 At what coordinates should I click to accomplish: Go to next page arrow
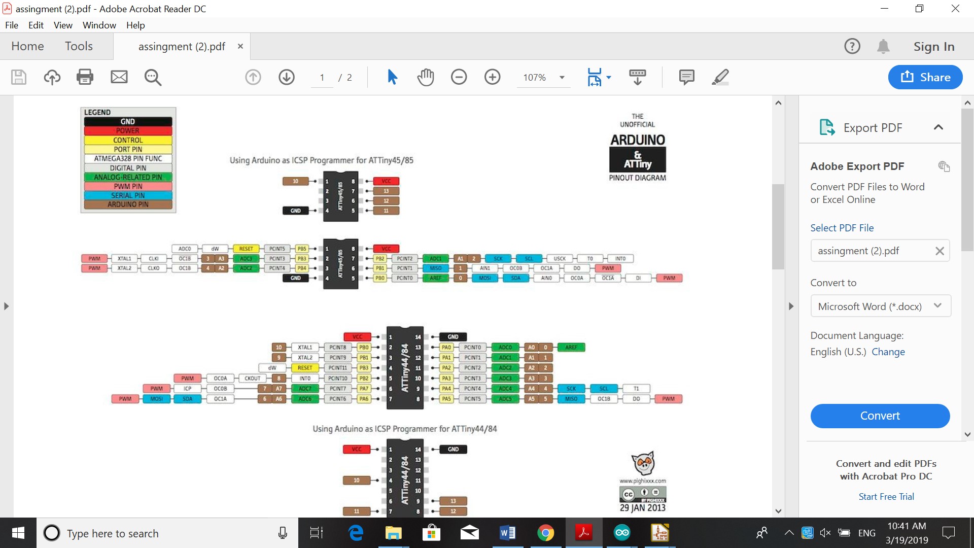[287, 77]
